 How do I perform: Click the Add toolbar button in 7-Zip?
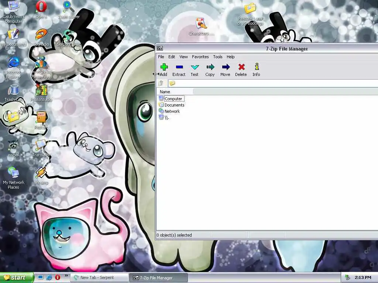click(x=164, y=70)
